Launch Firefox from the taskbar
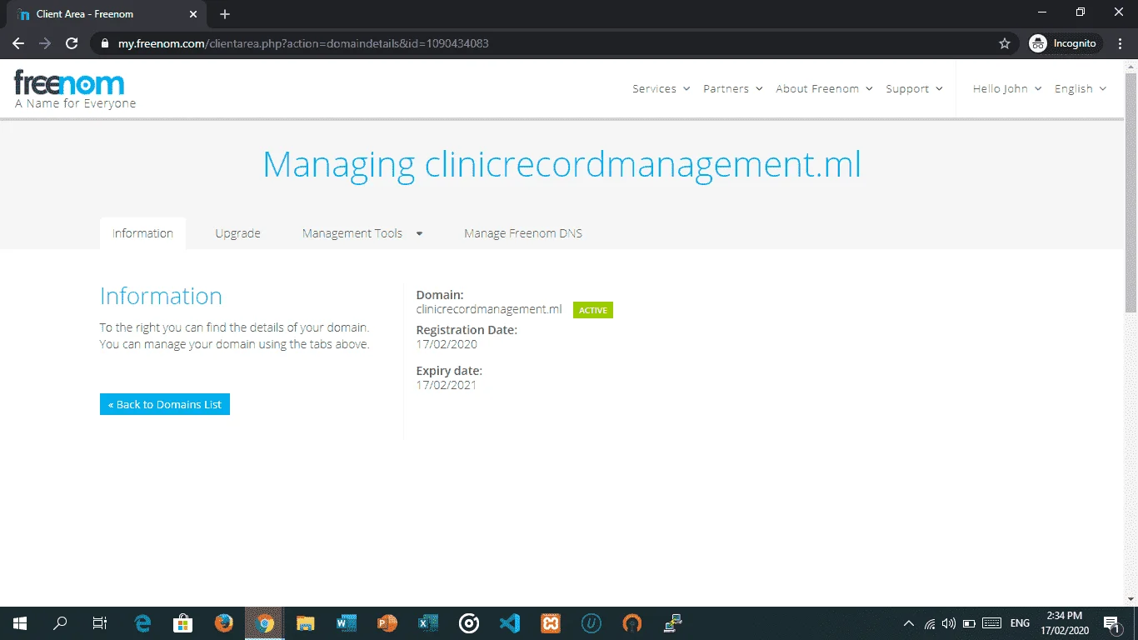 [224, 623]
